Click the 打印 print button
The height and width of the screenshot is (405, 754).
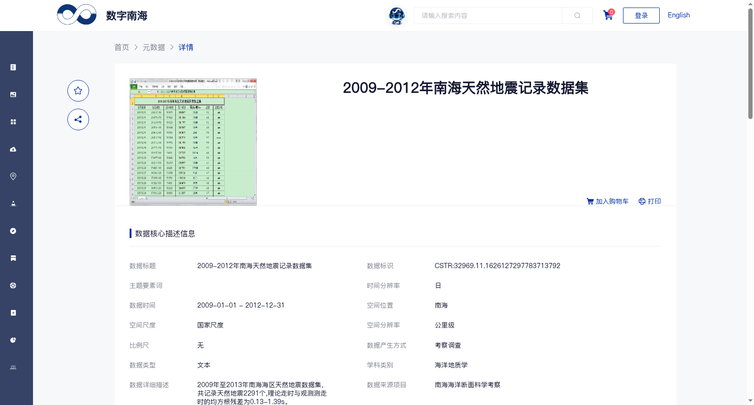pyautogui.click(x=650, y=201)
